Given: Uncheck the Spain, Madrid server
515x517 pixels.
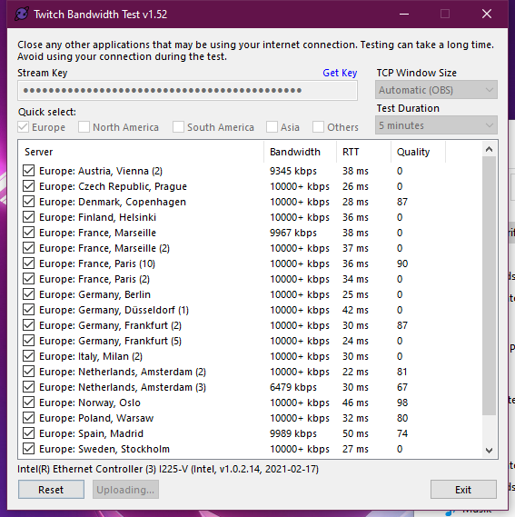Looking at the screenshot, I should [x=29, y=433].
